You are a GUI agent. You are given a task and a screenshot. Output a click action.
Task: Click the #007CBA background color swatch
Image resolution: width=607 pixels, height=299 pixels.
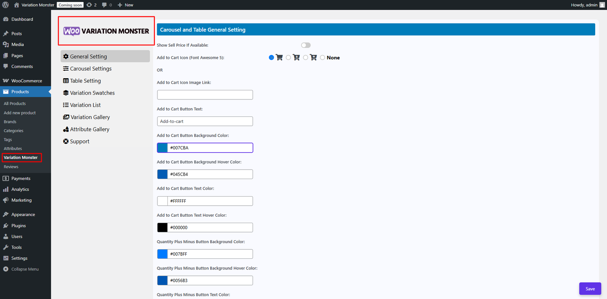[162, 148]
